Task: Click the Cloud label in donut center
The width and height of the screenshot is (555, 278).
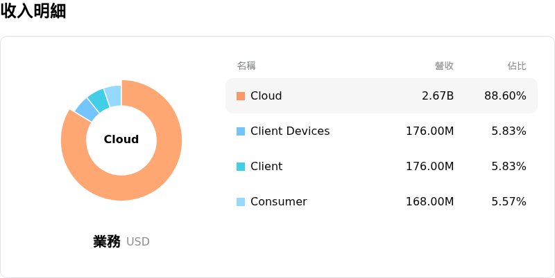Action: 121,140
